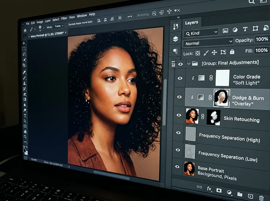This screenshot has height=201, width=270.
Task: Select the Clone Stamp tool
Action: click(x=24, y=83)
